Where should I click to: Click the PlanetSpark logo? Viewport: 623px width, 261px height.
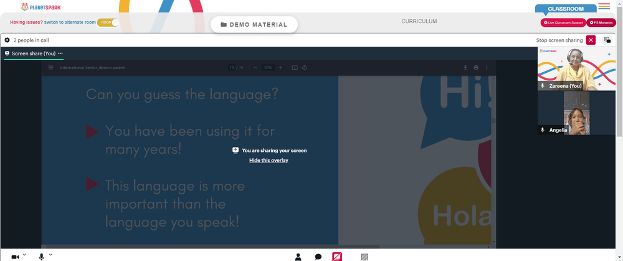40,7
